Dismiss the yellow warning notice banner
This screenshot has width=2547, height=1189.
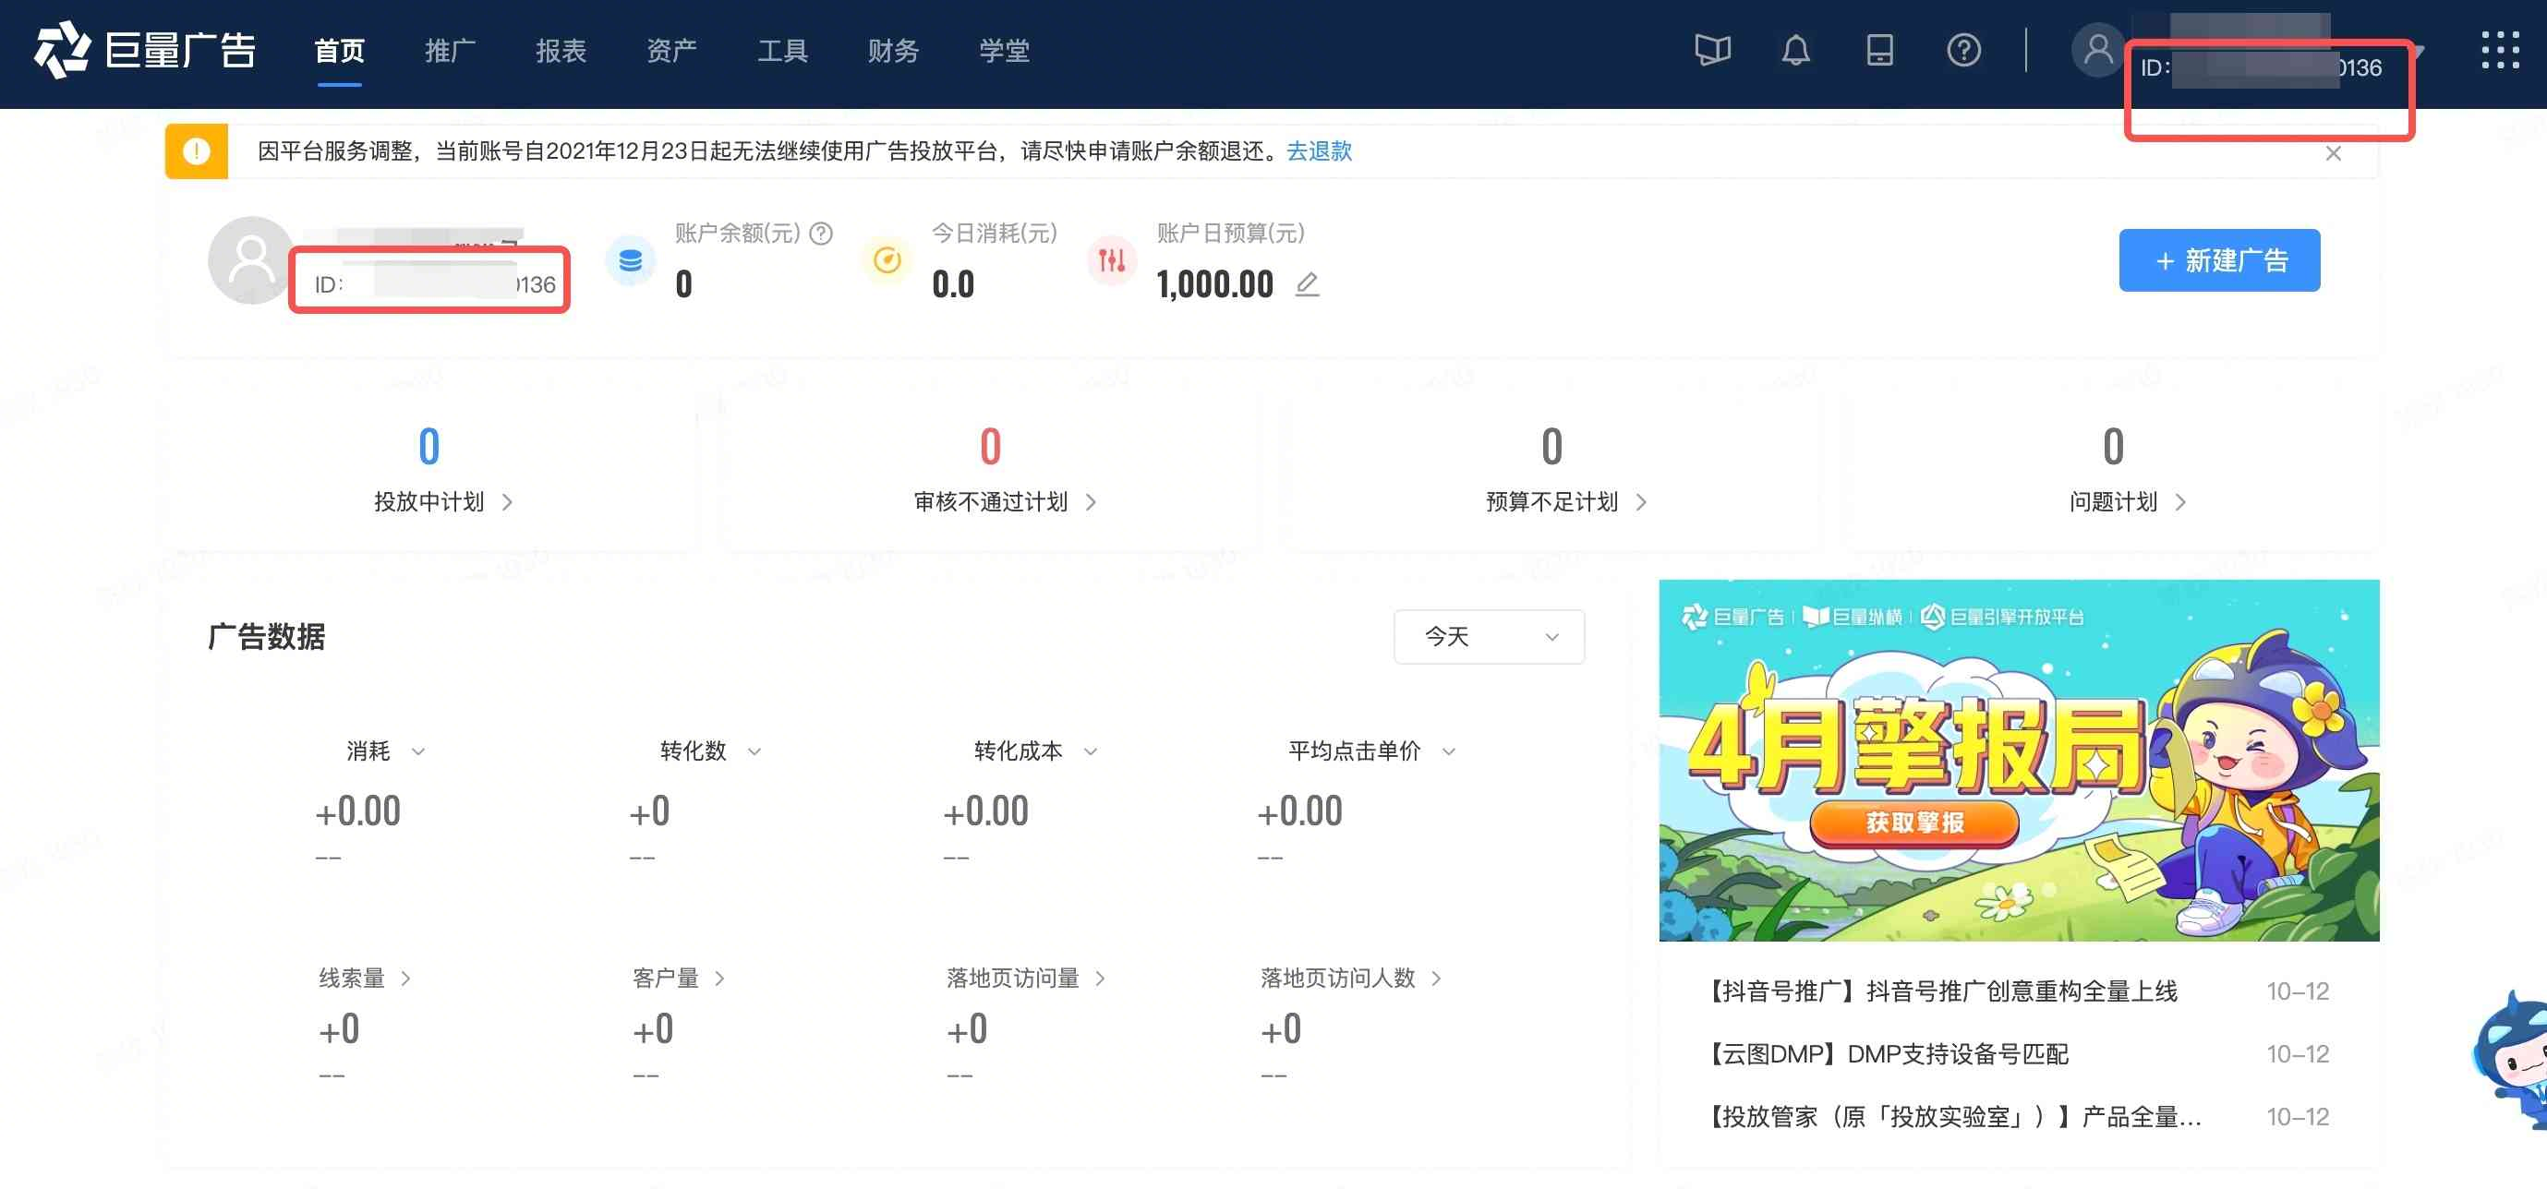[2333, 153]
